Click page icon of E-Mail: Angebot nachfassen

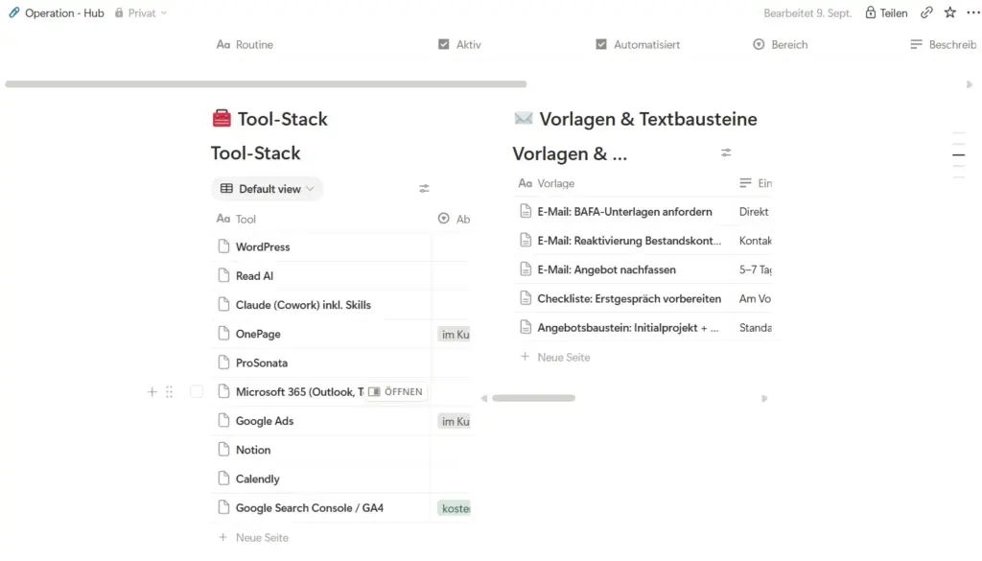pyautogui.click(x=526, y=269)
